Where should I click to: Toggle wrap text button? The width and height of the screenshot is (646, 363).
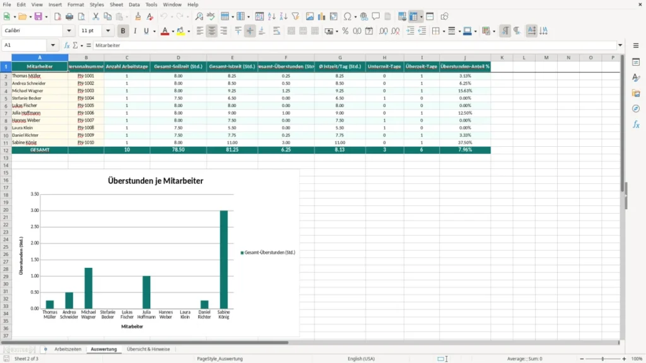[x=276, y=31]
